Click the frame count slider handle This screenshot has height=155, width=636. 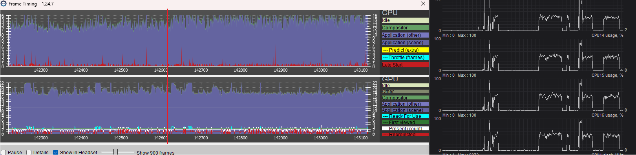[115, 152]
